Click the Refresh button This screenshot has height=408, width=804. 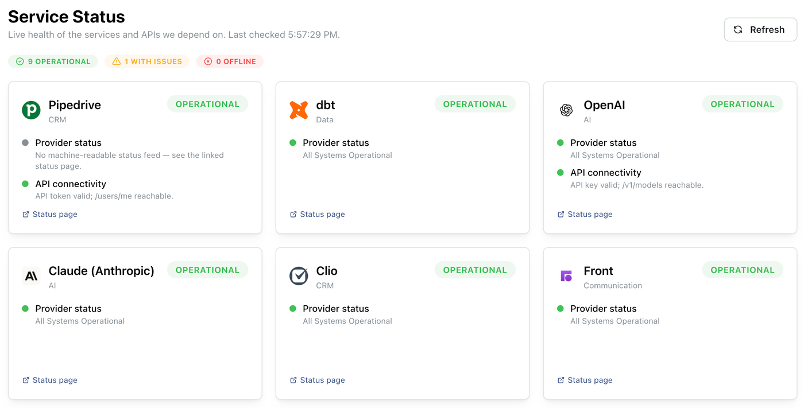click(x=760, y=30)
